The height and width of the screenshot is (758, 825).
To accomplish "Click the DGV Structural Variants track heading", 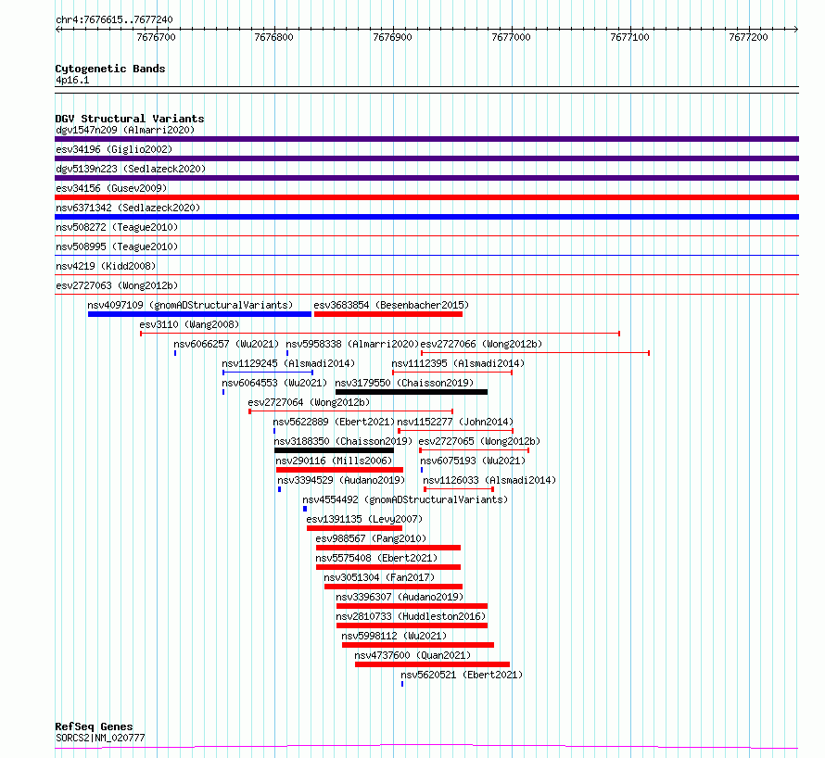I will click(x=130, y=119).
